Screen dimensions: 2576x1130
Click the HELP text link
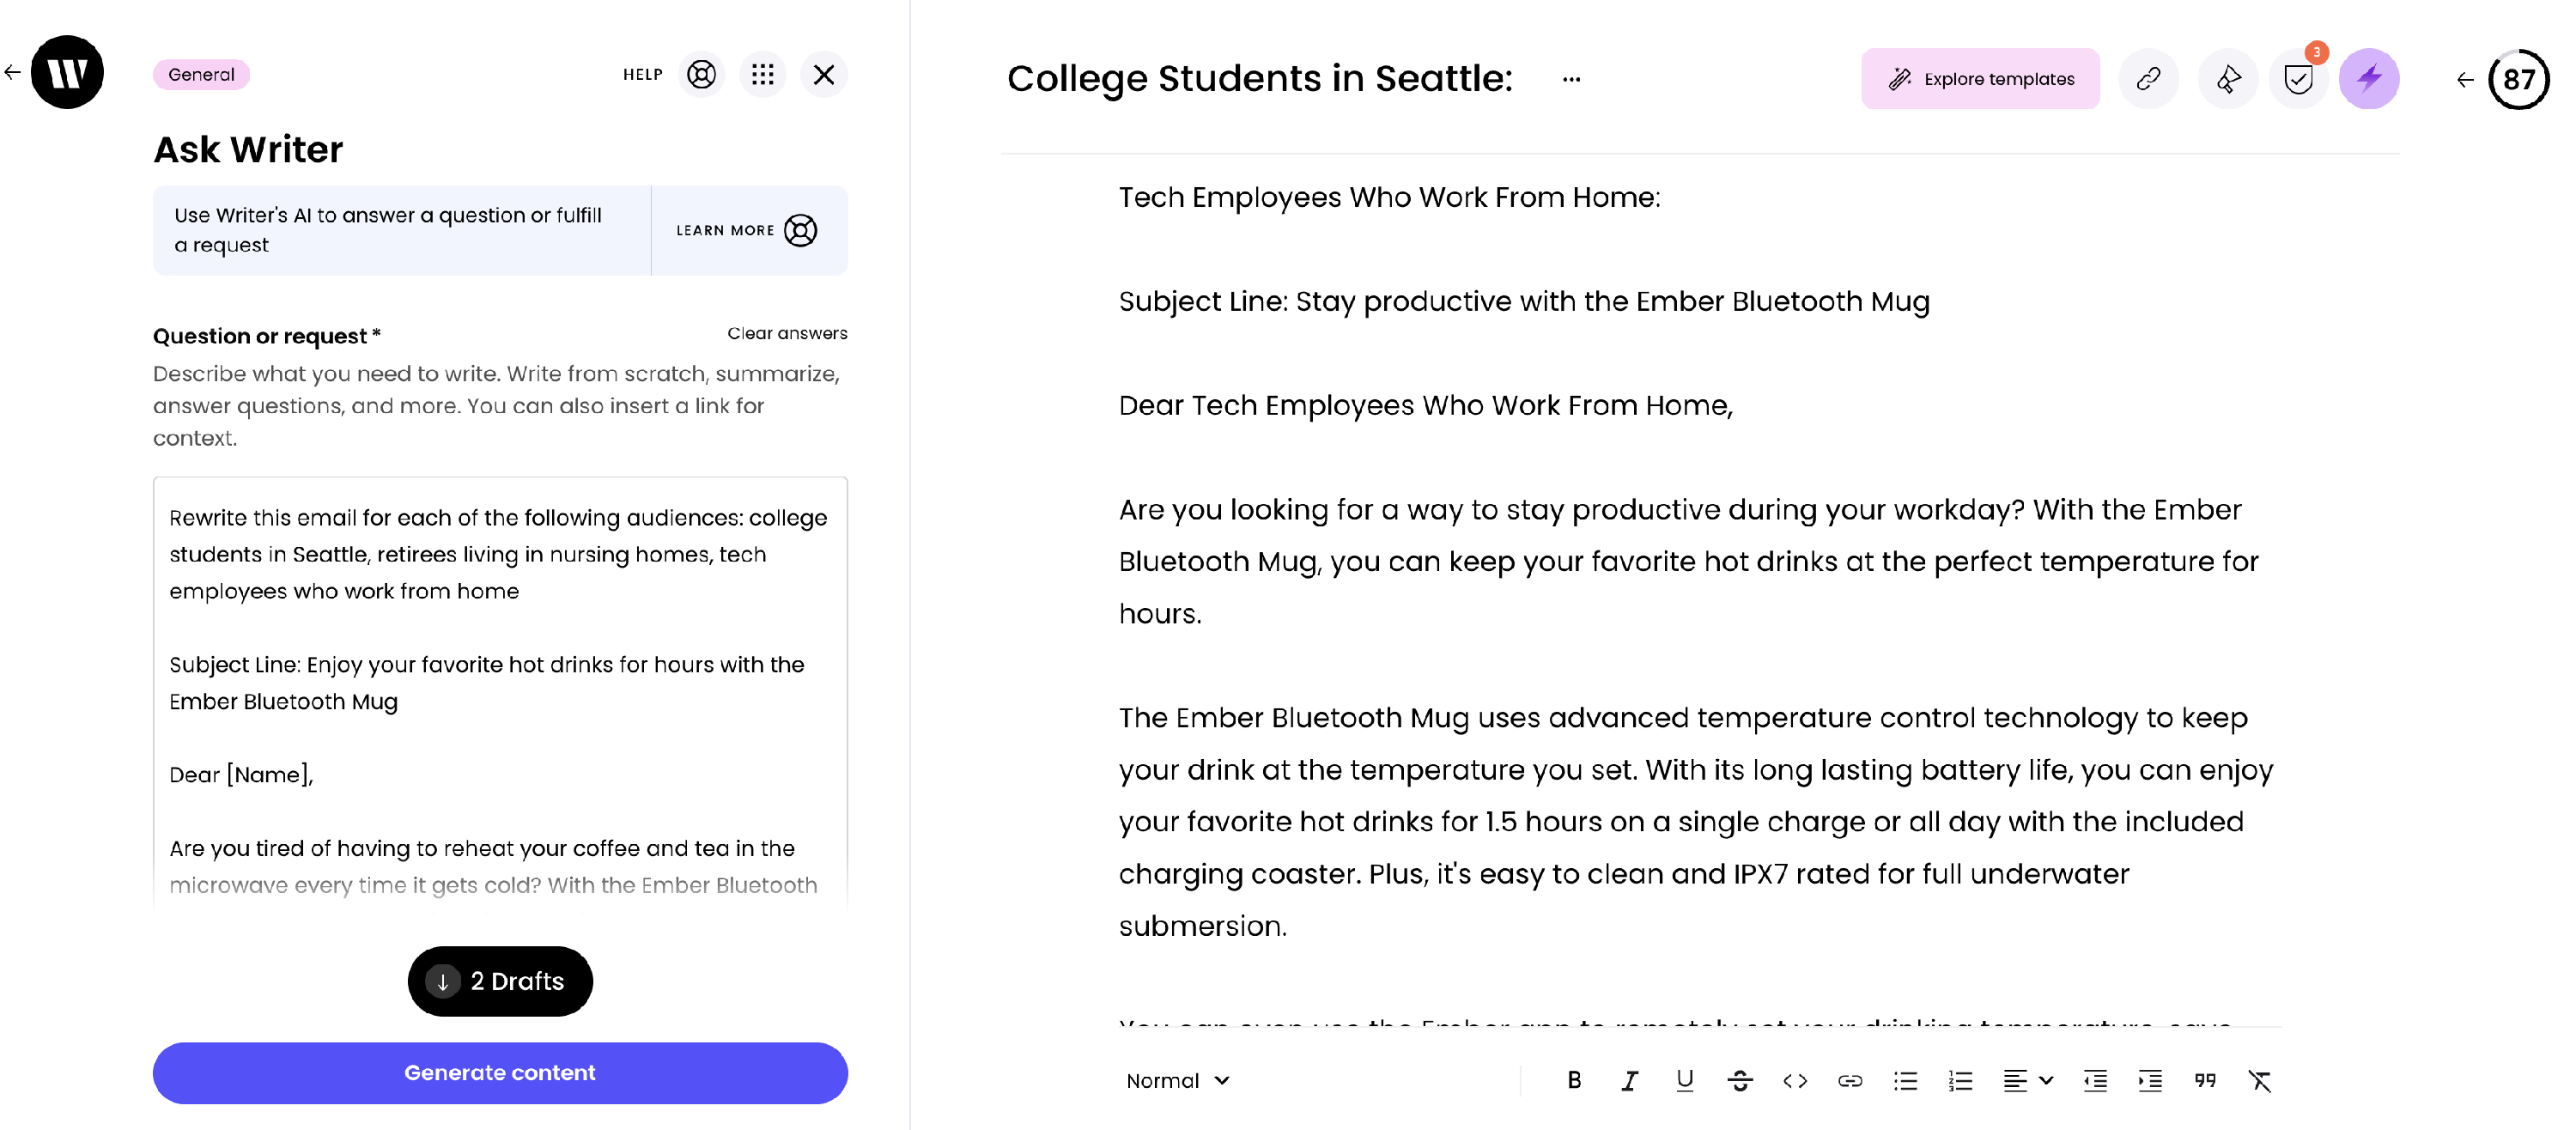642,74
